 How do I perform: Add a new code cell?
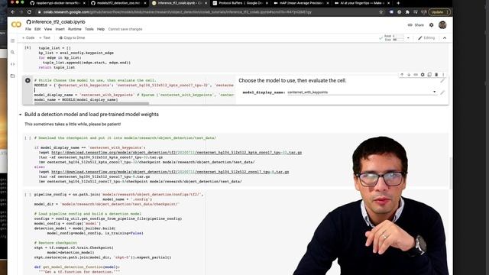click(28, 37)
